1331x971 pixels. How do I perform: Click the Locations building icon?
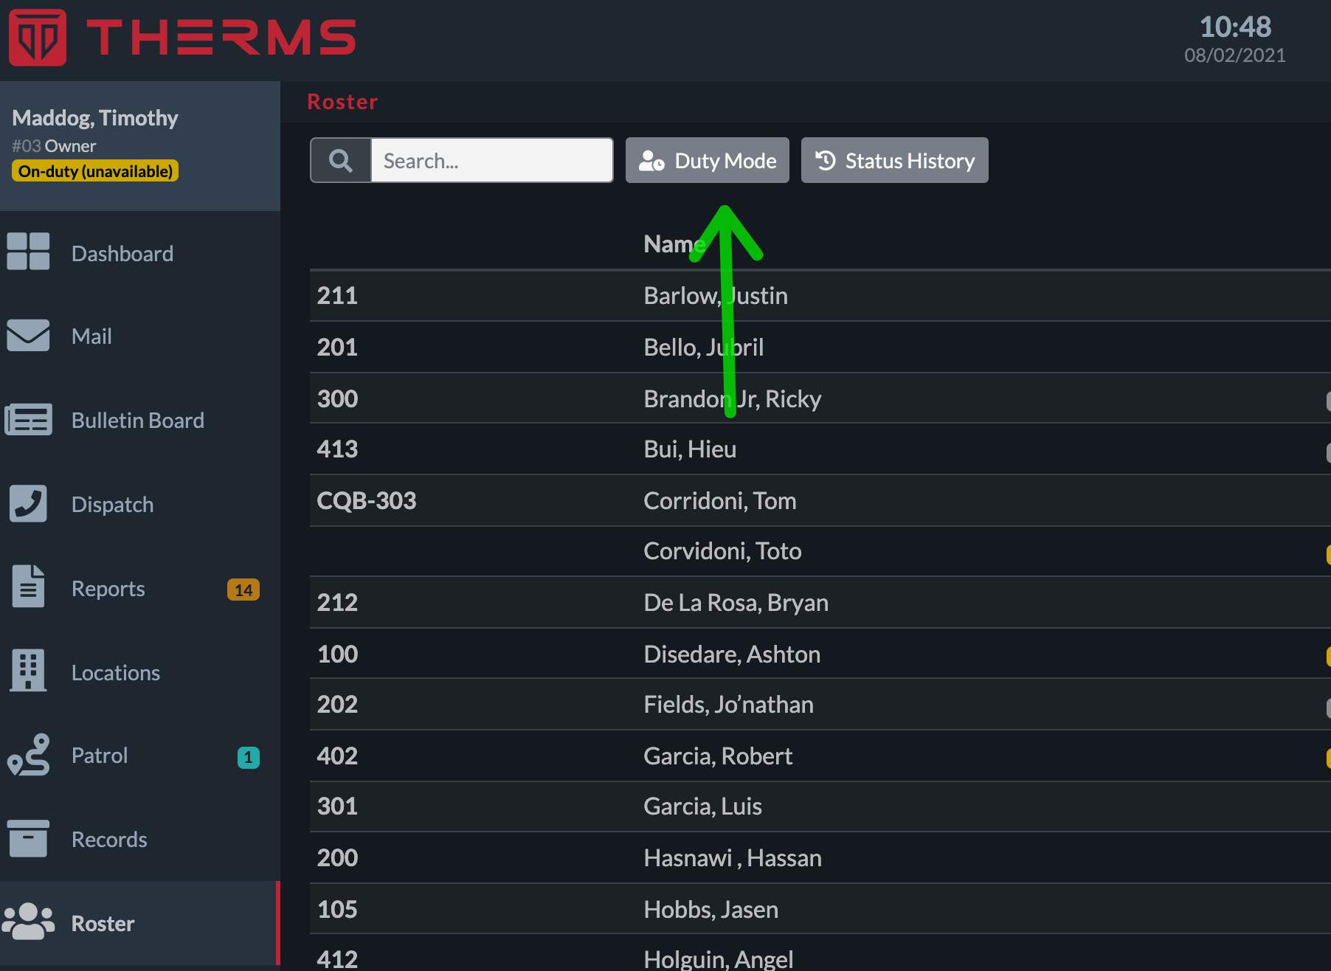pyautogui.click(x=28, y=671)
